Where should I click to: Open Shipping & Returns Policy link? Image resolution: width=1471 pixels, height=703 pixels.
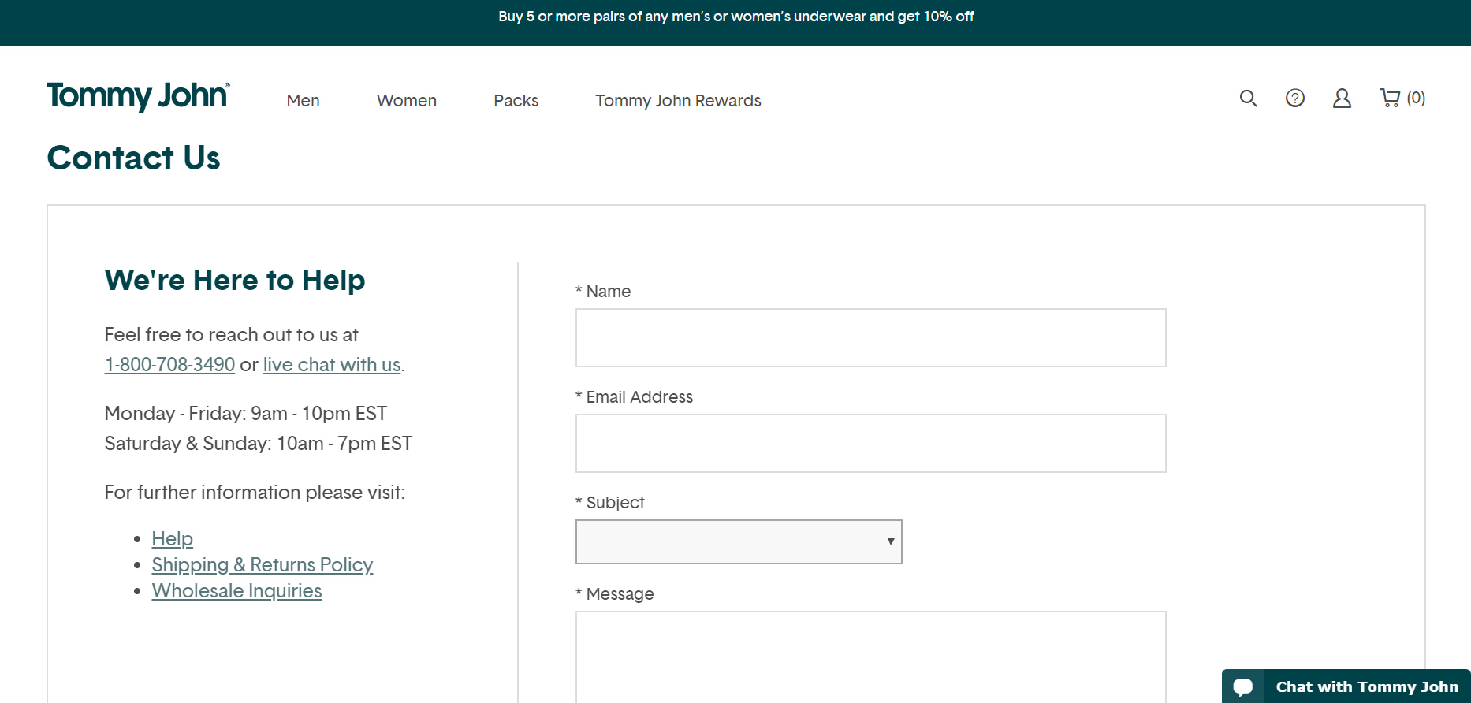point(263,565)
